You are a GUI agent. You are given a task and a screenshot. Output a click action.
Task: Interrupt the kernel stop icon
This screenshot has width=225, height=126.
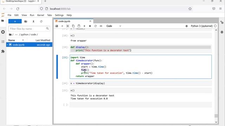coord(90,26)
